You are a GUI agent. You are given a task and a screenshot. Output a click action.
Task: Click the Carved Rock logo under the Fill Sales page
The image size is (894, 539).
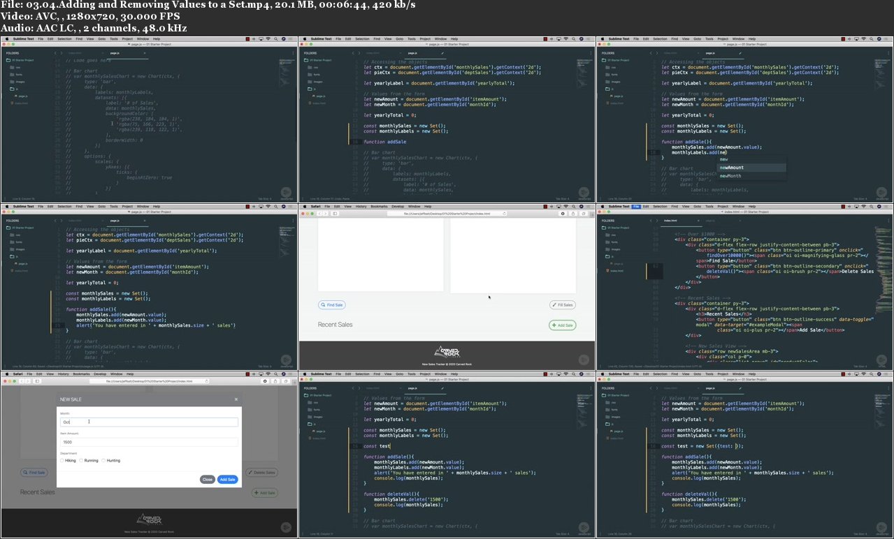point(447,351)
